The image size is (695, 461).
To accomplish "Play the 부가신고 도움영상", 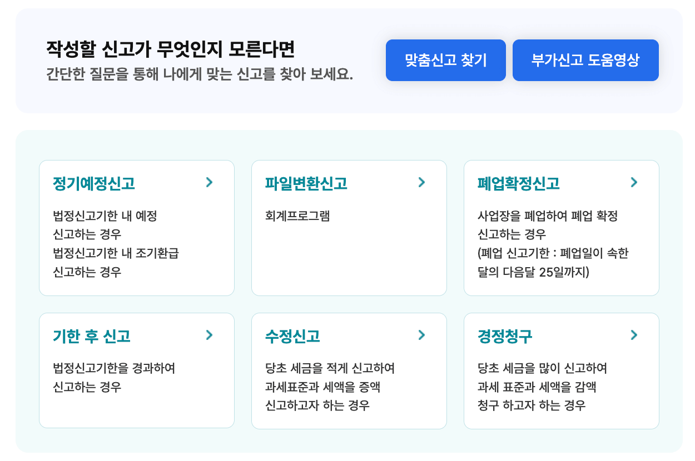I will tap(585, 60).
